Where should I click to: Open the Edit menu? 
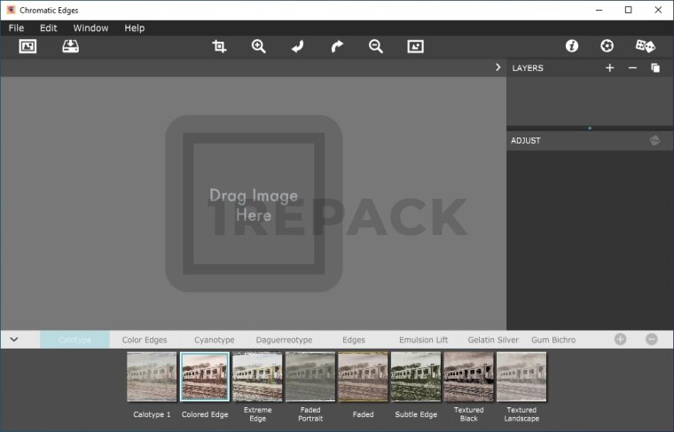pos(48,27)
